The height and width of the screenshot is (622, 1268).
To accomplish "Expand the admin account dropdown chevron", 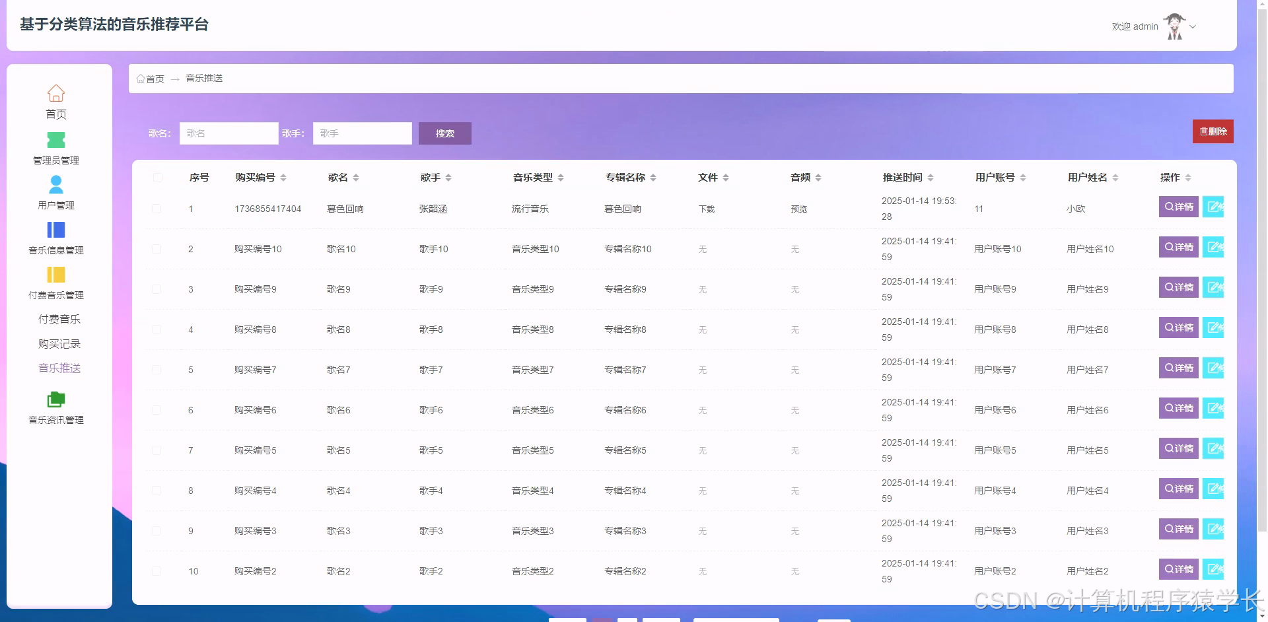I will click(x=1193, y=27).
